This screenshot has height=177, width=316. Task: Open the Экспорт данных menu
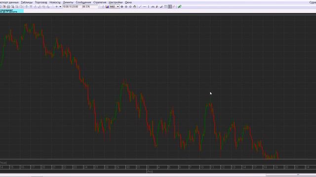point(9,2)
